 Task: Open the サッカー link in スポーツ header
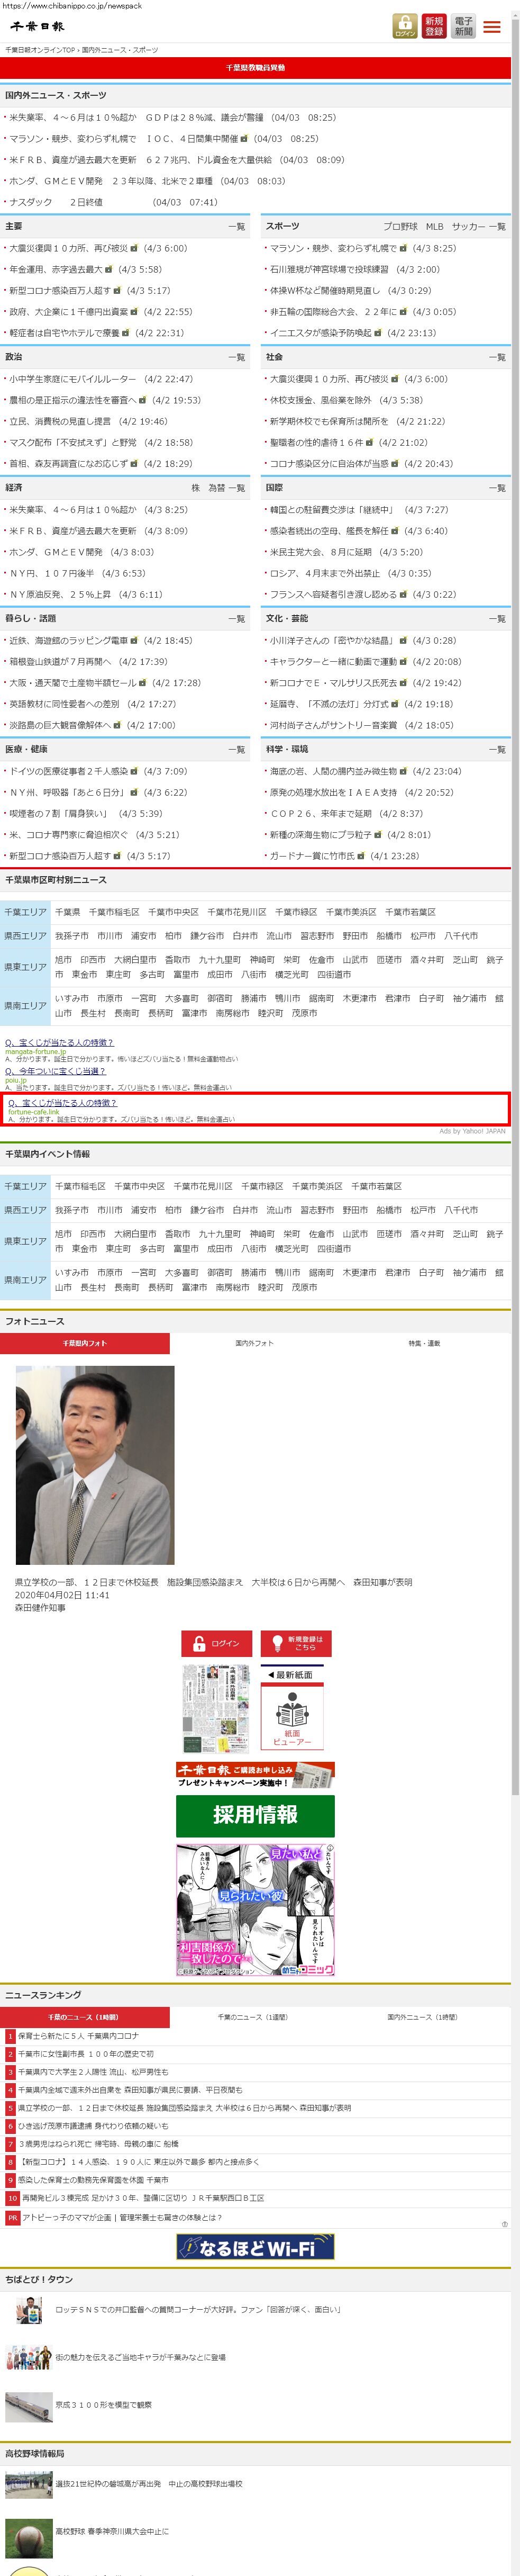click(467, 227)
